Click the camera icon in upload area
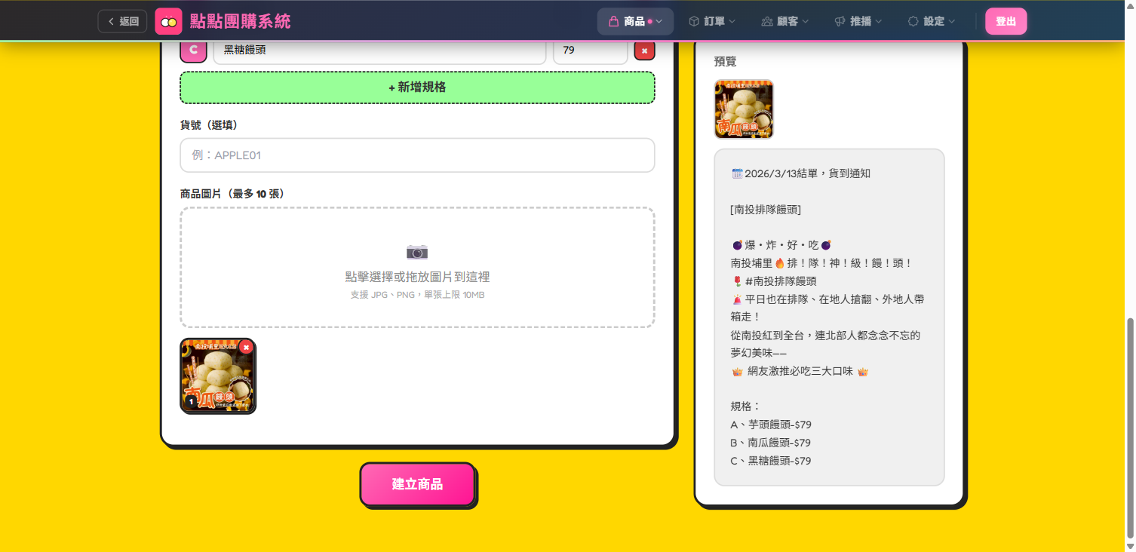 (417, 252)
